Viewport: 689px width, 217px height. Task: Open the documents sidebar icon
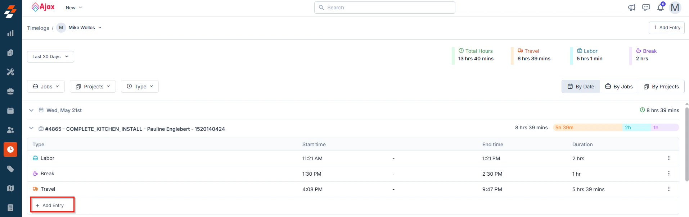(x=10, y=52)
